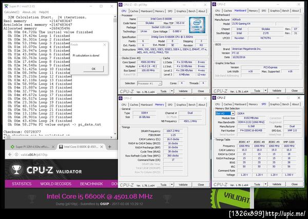Screen dimensions: 308x219
Task: Click Close button in SPD window
Action: point(295,184)
